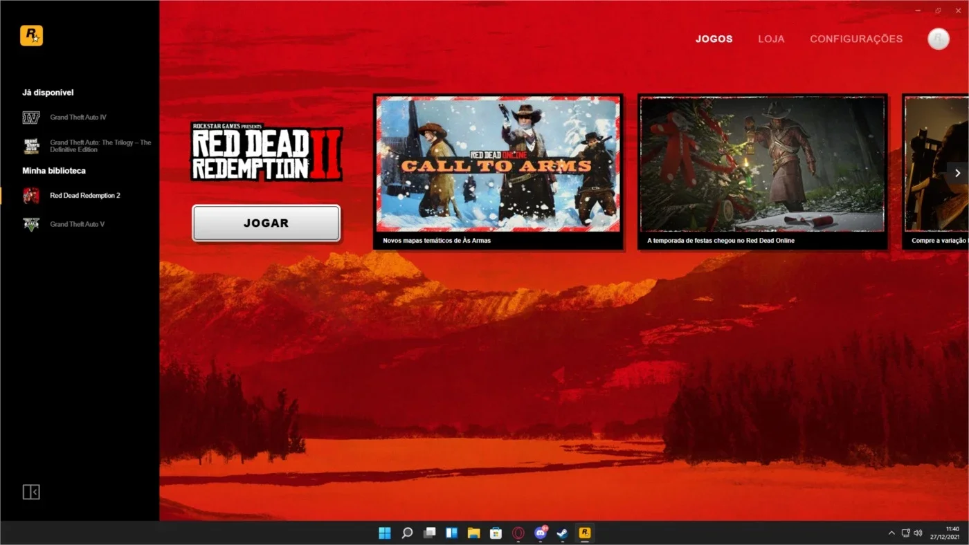The height and width of the screenshot is (545, 969).
Task: Collapse the sidebar with the panel icon
Action: pos(31,492)
